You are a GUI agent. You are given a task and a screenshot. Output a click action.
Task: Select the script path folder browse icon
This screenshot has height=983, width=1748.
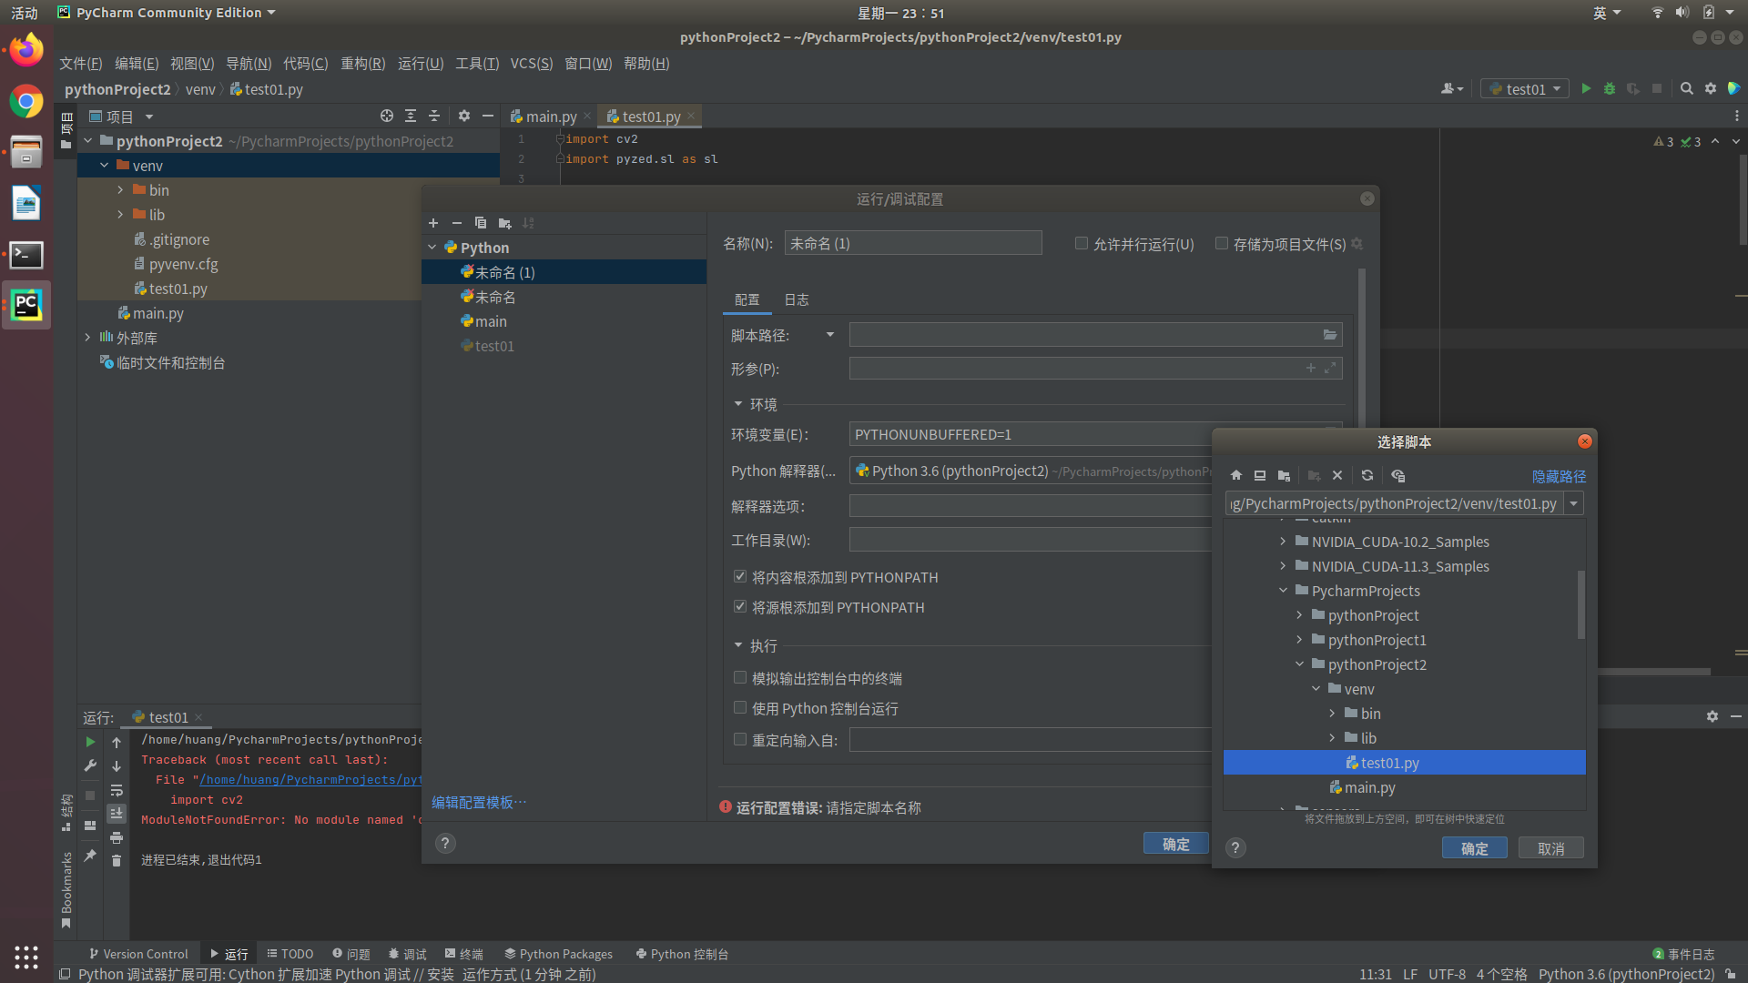[1330, 334]
